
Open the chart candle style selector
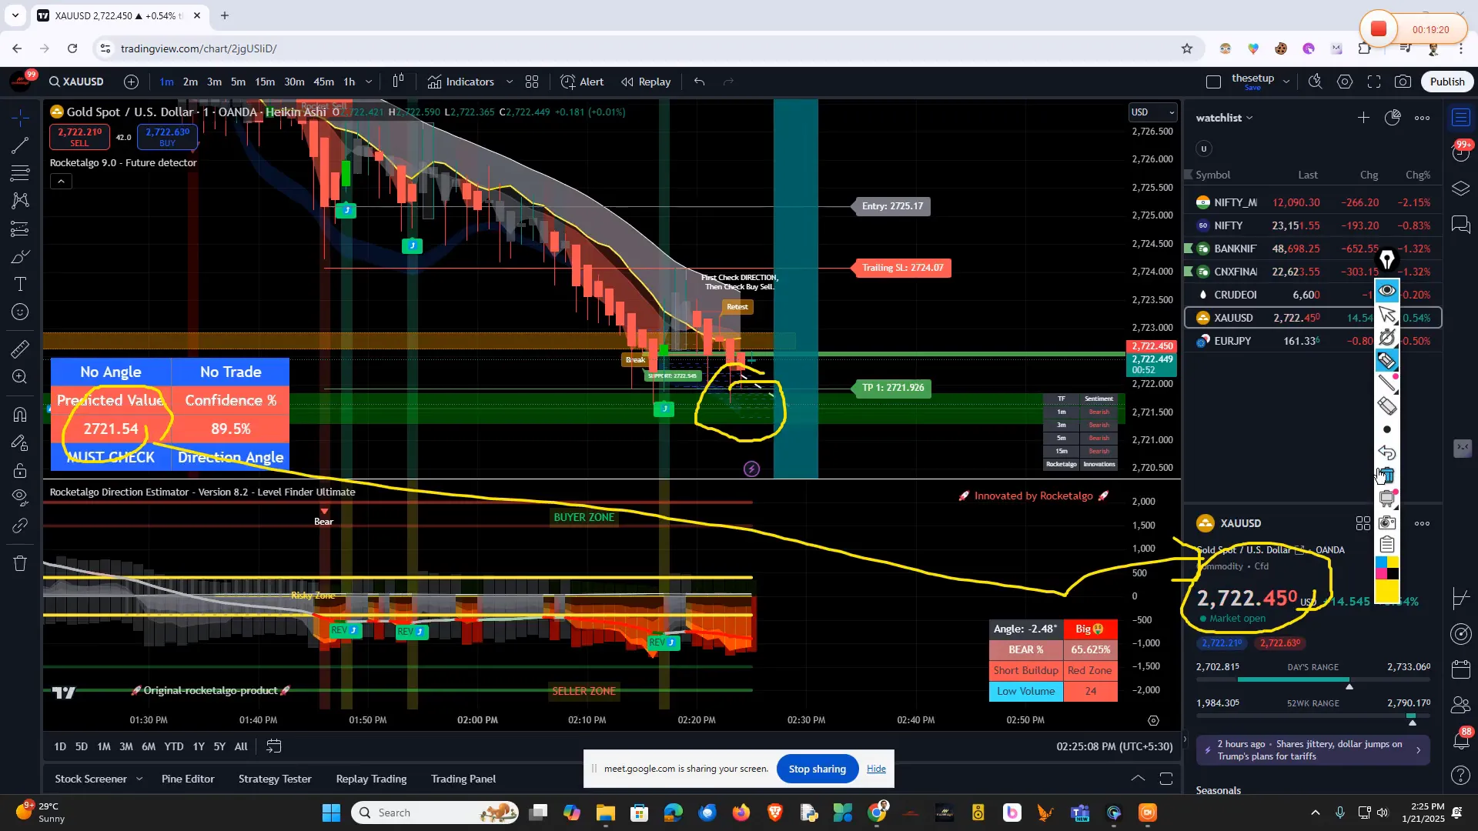point(398,82)
